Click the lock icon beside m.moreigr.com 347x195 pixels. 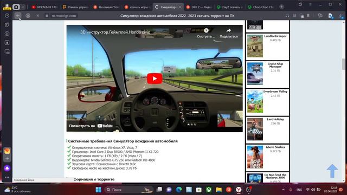click(47, 16)
